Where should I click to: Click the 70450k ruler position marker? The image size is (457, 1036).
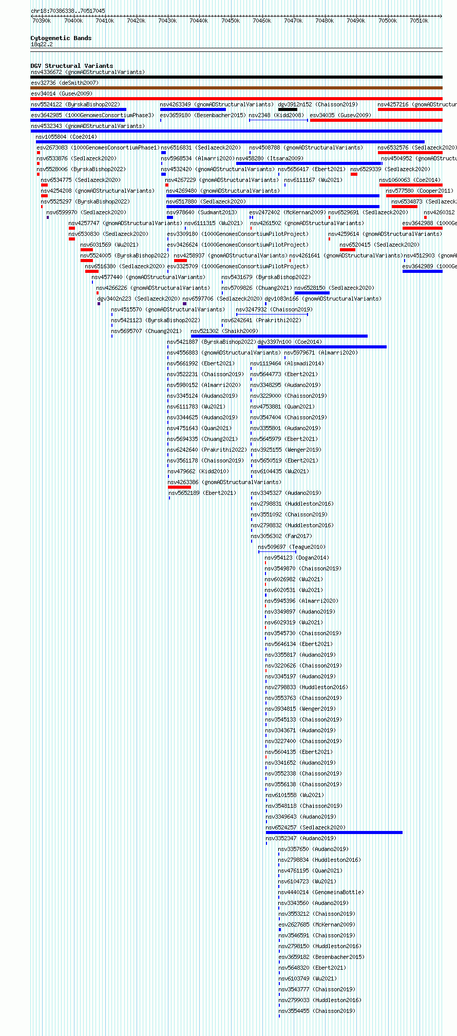click(231, 21)
